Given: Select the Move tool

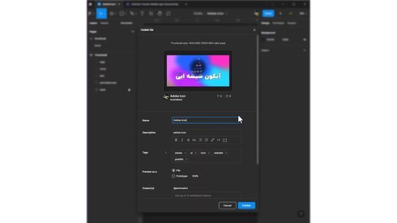Looking at the screenshot, I should tap(101, 14).
